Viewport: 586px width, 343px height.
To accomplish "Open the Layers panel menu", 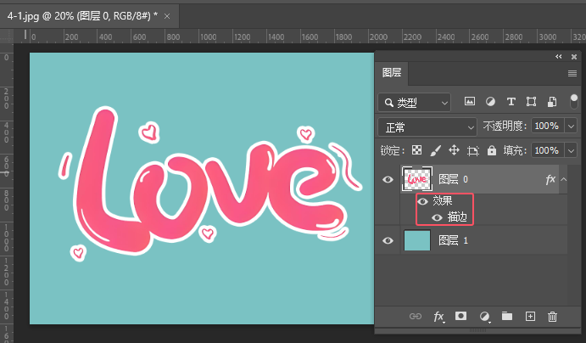I will (572, 73).
